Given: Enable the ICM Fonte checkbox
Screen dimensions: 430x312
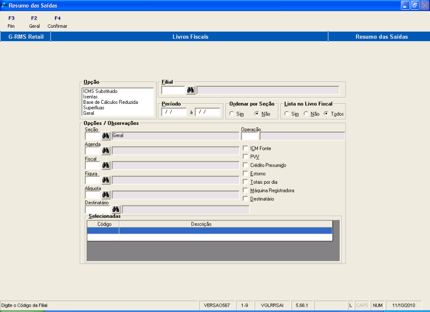Looking at the screenshot, I should pos(246,148).
